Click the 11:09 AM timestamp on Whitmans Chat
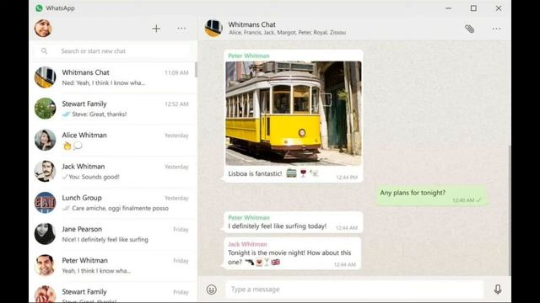This screenshot has width=540, height=303. 176,73
